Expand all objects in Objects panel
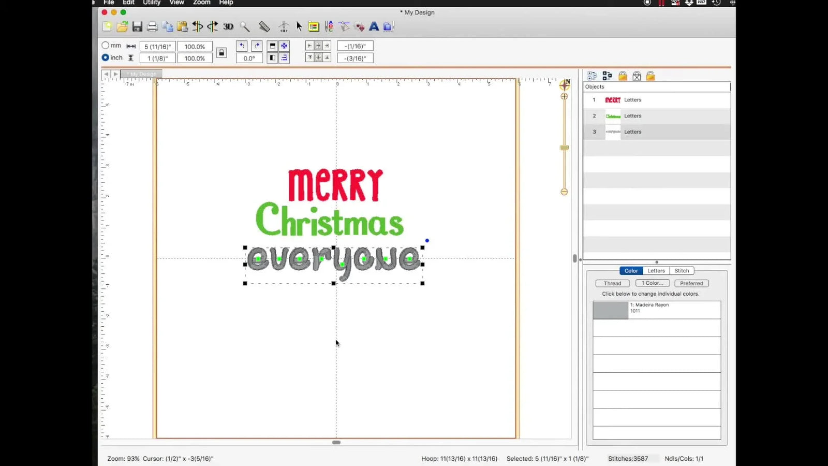The width and height of the screenshot is (828, 466). [592, 76]
